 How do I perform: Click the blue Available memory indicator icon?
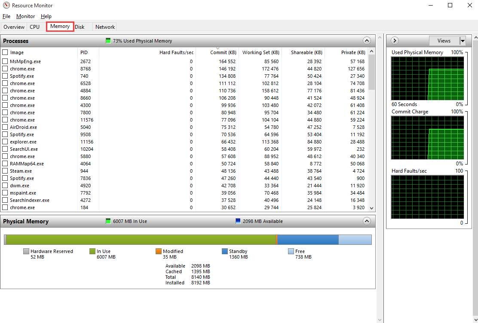tap(238, 221)
